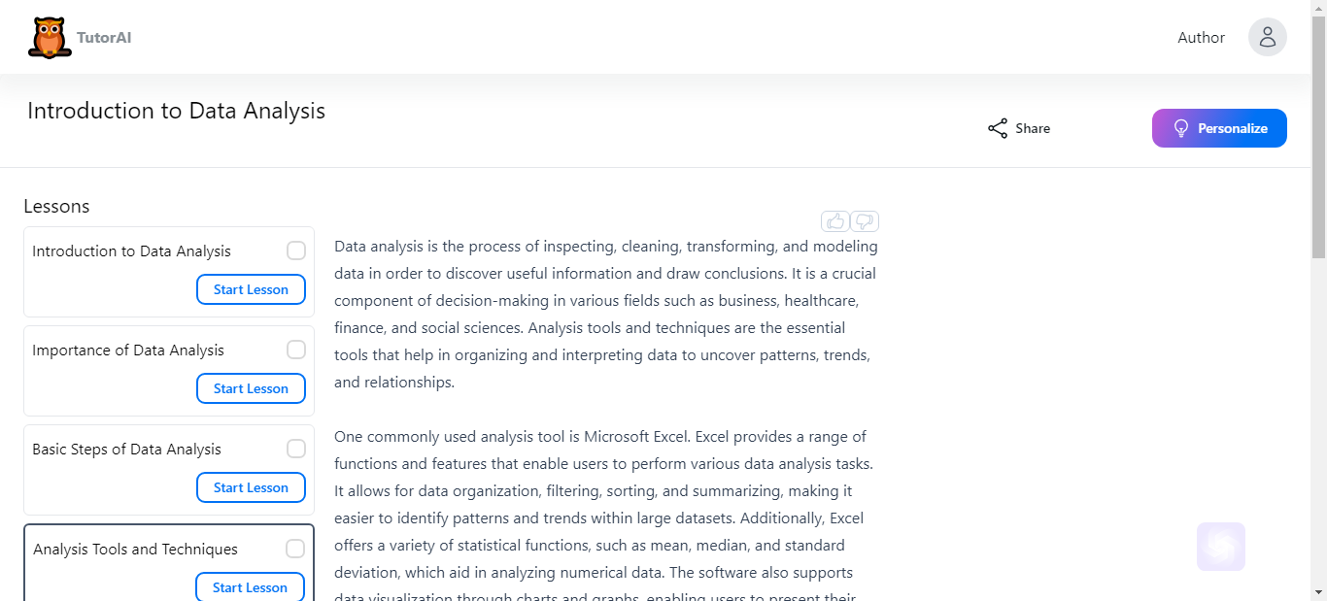Start the Importance of Data Analysis lesson
The height and width of the screenshot is (601, 1327).
[251, 388]
